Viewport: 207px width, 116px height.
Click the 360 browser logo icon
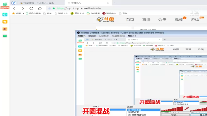(x=5, y=4)
